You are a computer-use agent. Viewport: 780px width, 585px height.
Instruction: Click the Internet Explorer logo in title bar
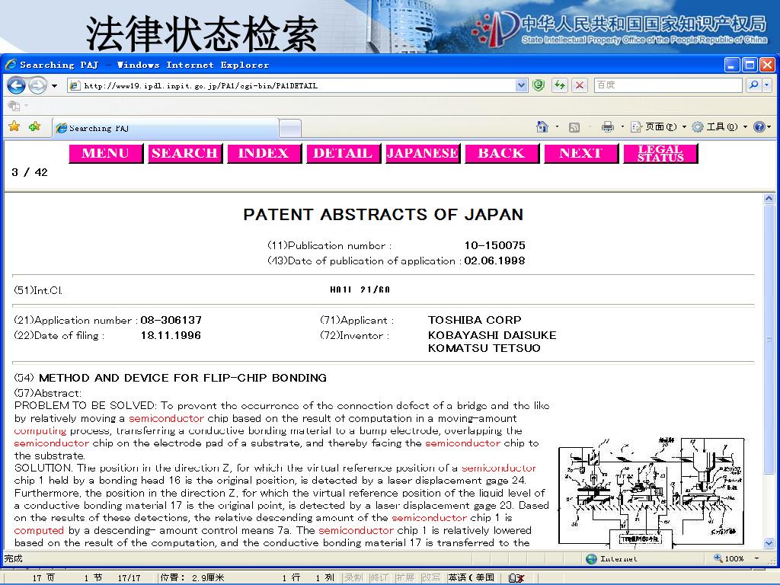(x=10, y=65)
